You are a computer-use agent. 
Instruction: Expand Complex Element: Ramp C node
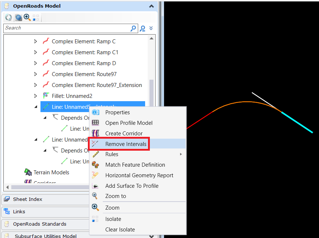pos(36,41)
